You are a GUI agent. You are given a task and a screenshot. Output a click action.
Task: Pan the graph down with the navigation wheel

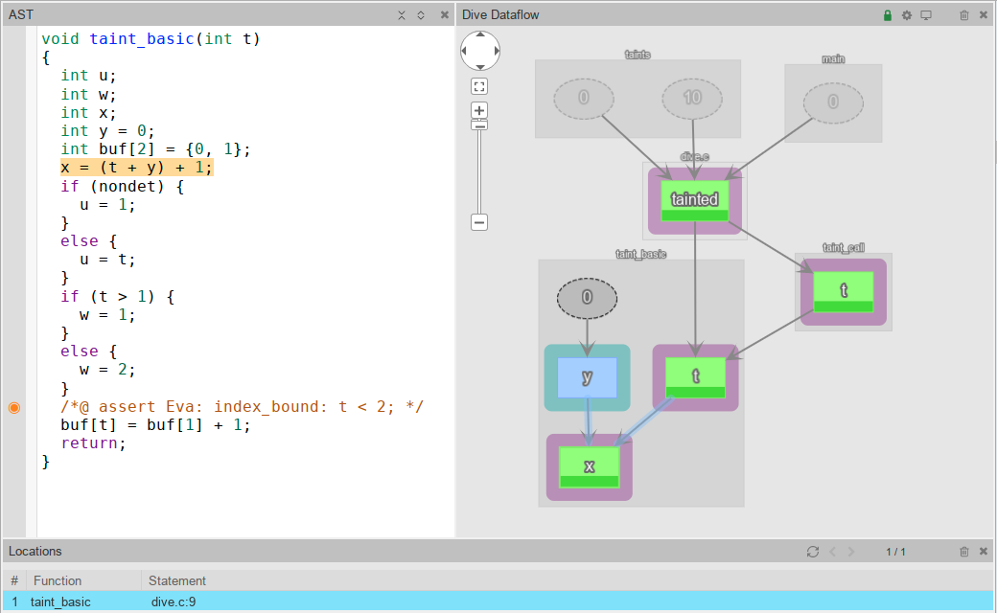pyautogui.click(x=480, y=67)
